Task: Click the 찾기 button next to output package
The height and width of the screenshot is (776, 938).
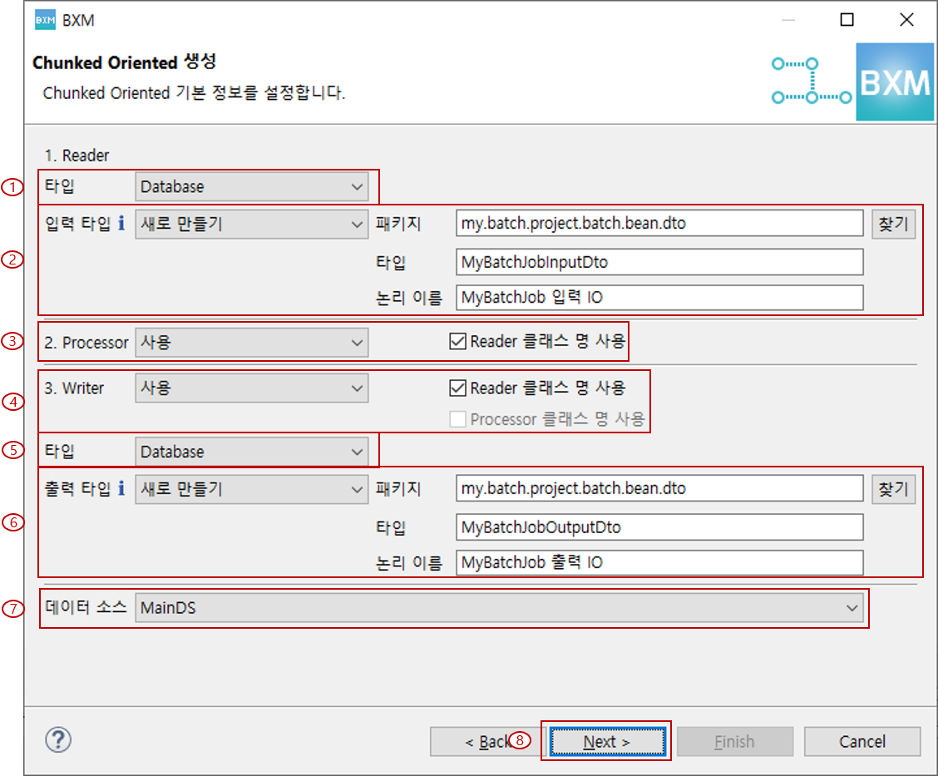Action: point(893,488)
